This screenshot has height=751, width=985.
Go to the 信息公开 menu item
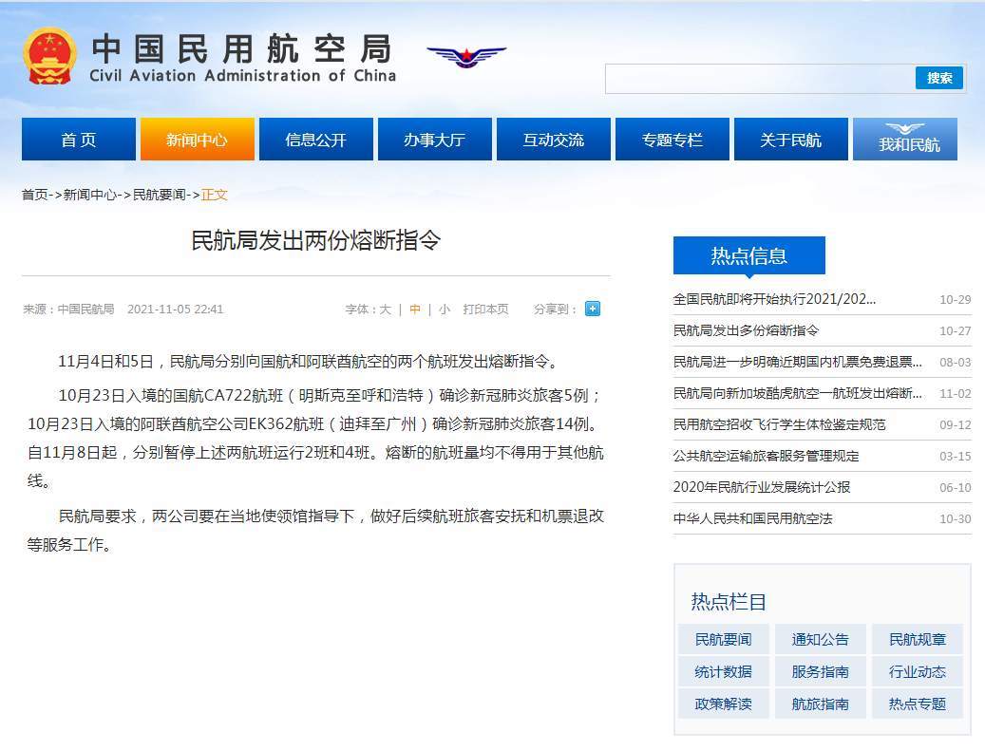315,140
